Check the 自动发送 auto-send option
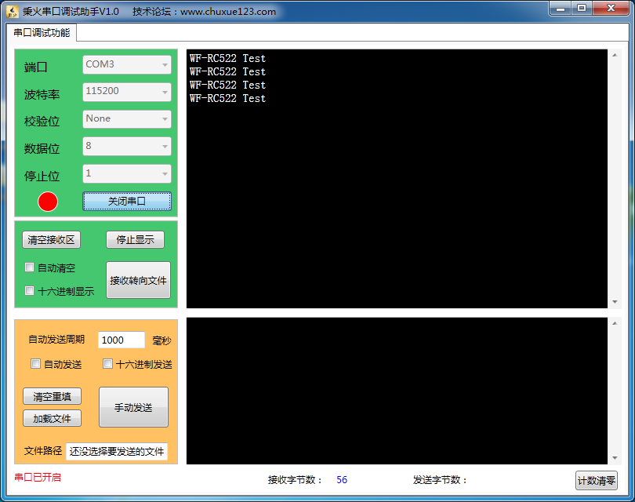This screenshot has height=502, width=635. [x=34, y=363]
